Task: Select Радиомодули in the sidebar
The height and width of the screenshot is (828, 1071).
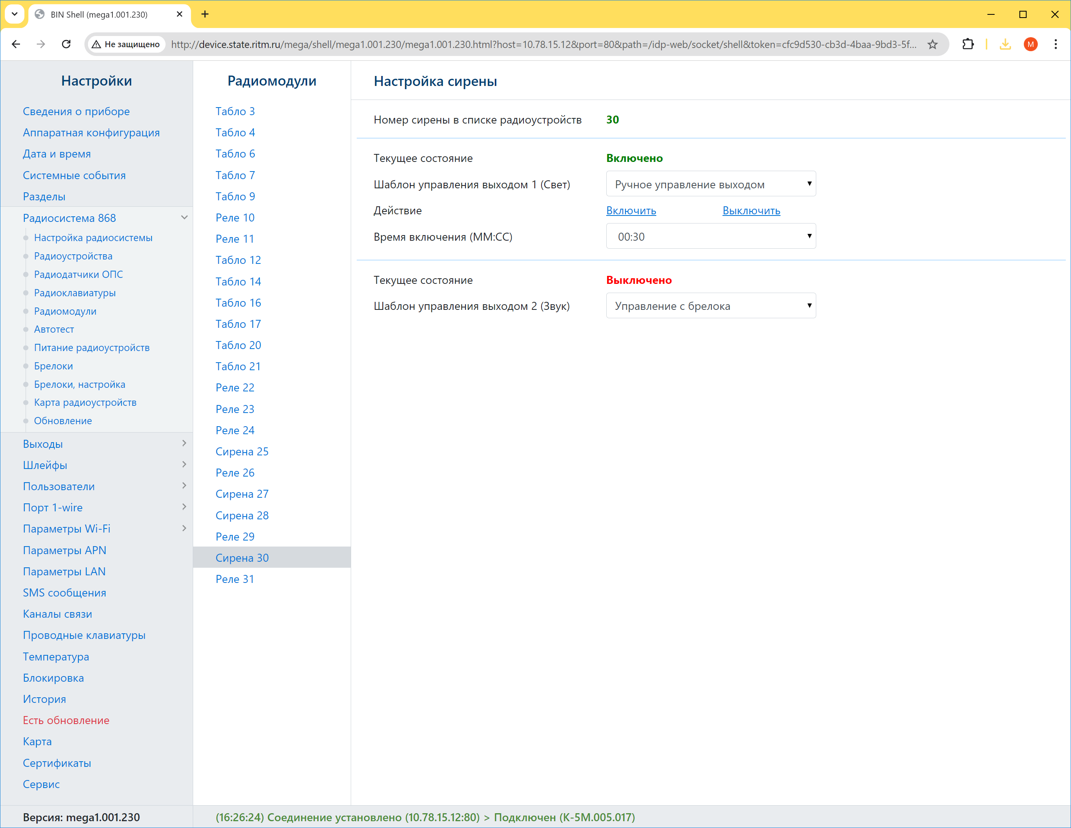Action: 65,311
